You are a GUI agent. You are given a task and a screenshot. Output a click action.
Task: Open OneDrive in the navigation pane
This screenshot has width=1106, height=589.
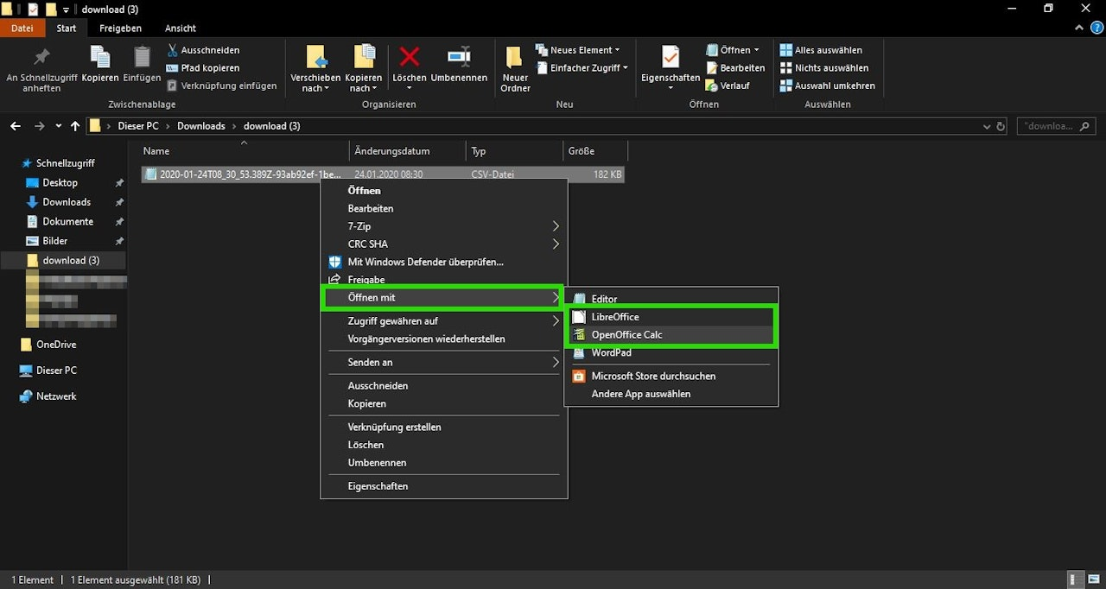point(56,345)
